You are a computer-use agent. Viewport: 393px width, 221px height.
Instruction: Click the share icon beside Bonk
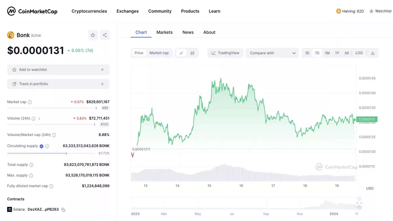105,35
